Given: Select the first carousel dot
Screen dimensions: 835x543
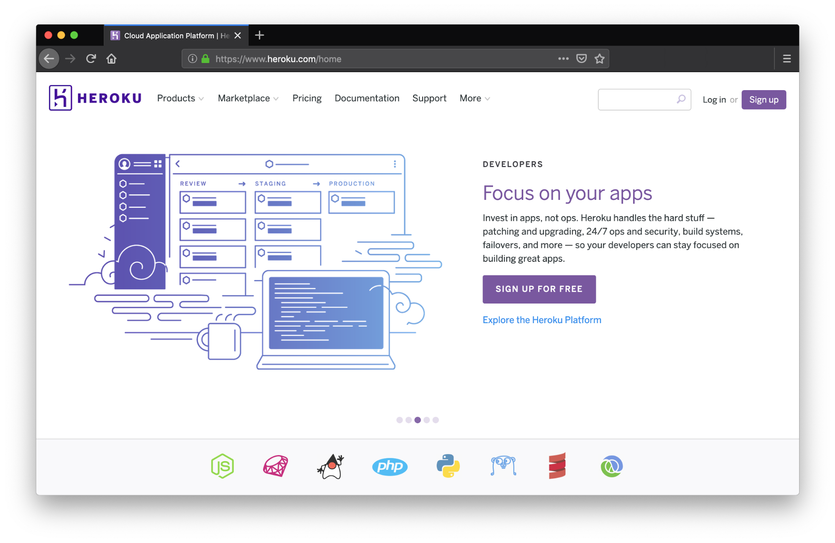Looking at the screenshot, I should click(x=399, y=420).
